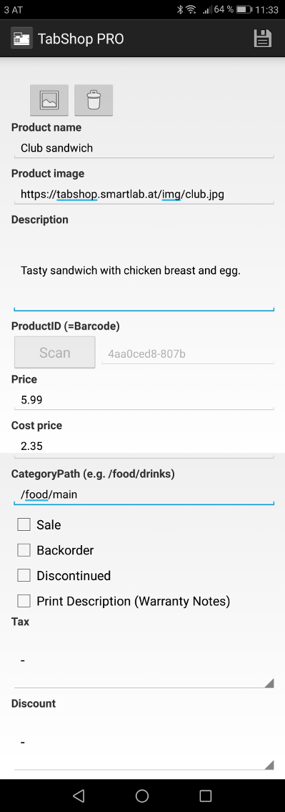This screenshot has height=812, width=285.
Task: Tap the Android home circle icon
Action: click(x=142, y=796)
